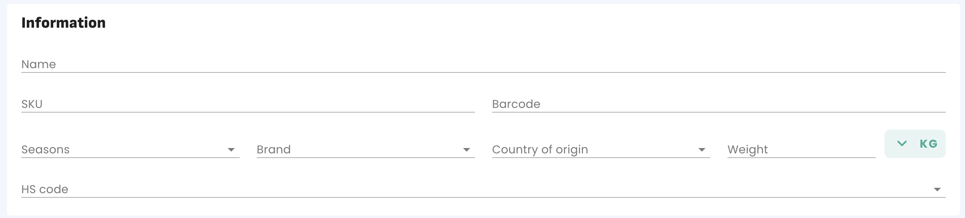Image resolution: width=965 pixels, height=218 pixels.
Task: Click the Barcode placeholder label
Action: [516, 104]
